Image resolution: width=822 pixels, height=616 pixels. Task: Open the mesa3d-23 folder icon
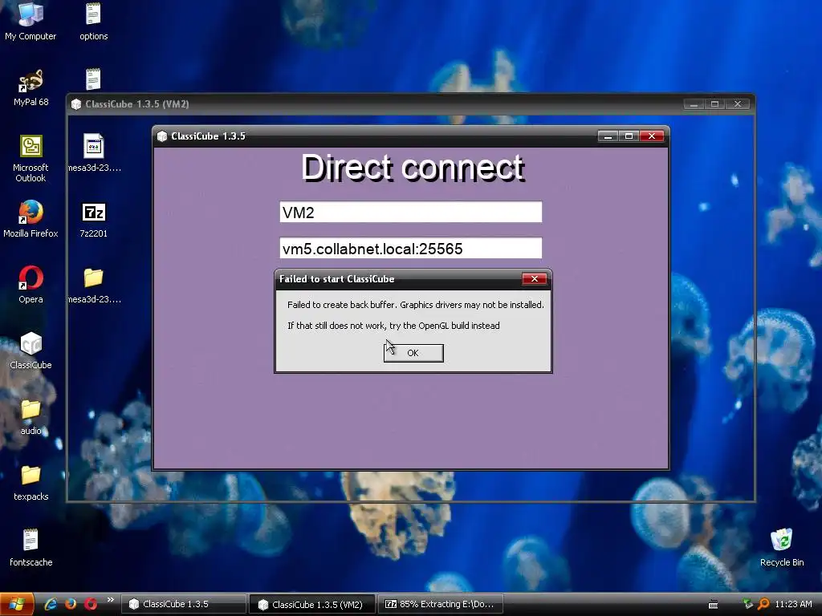[x=93, y=285]
